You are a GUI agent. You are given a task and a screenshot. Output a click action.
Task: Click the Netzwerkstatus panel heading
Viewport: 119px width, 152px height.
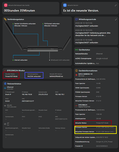pyautogui.click(x=14, y=84)
